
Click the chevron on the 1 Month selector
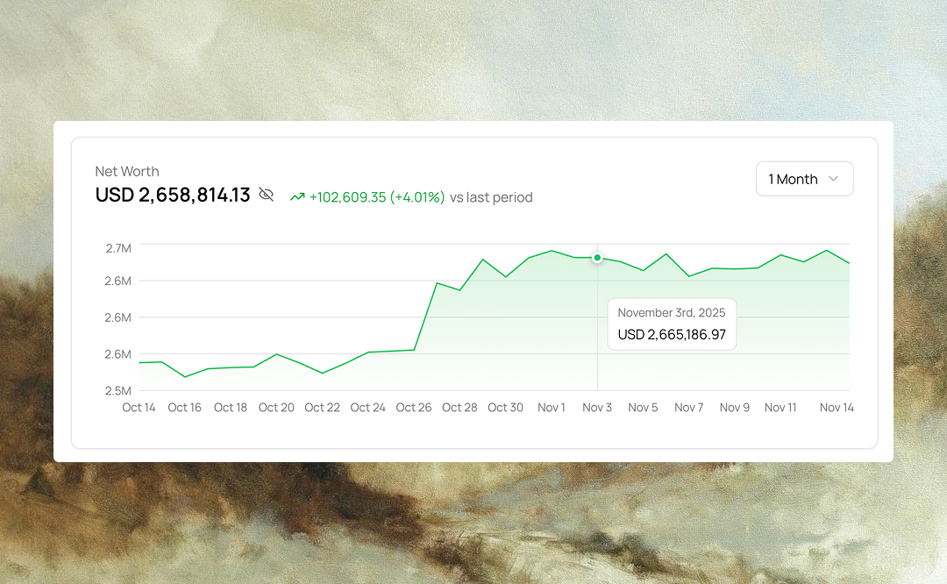click(x=836, y=178)
